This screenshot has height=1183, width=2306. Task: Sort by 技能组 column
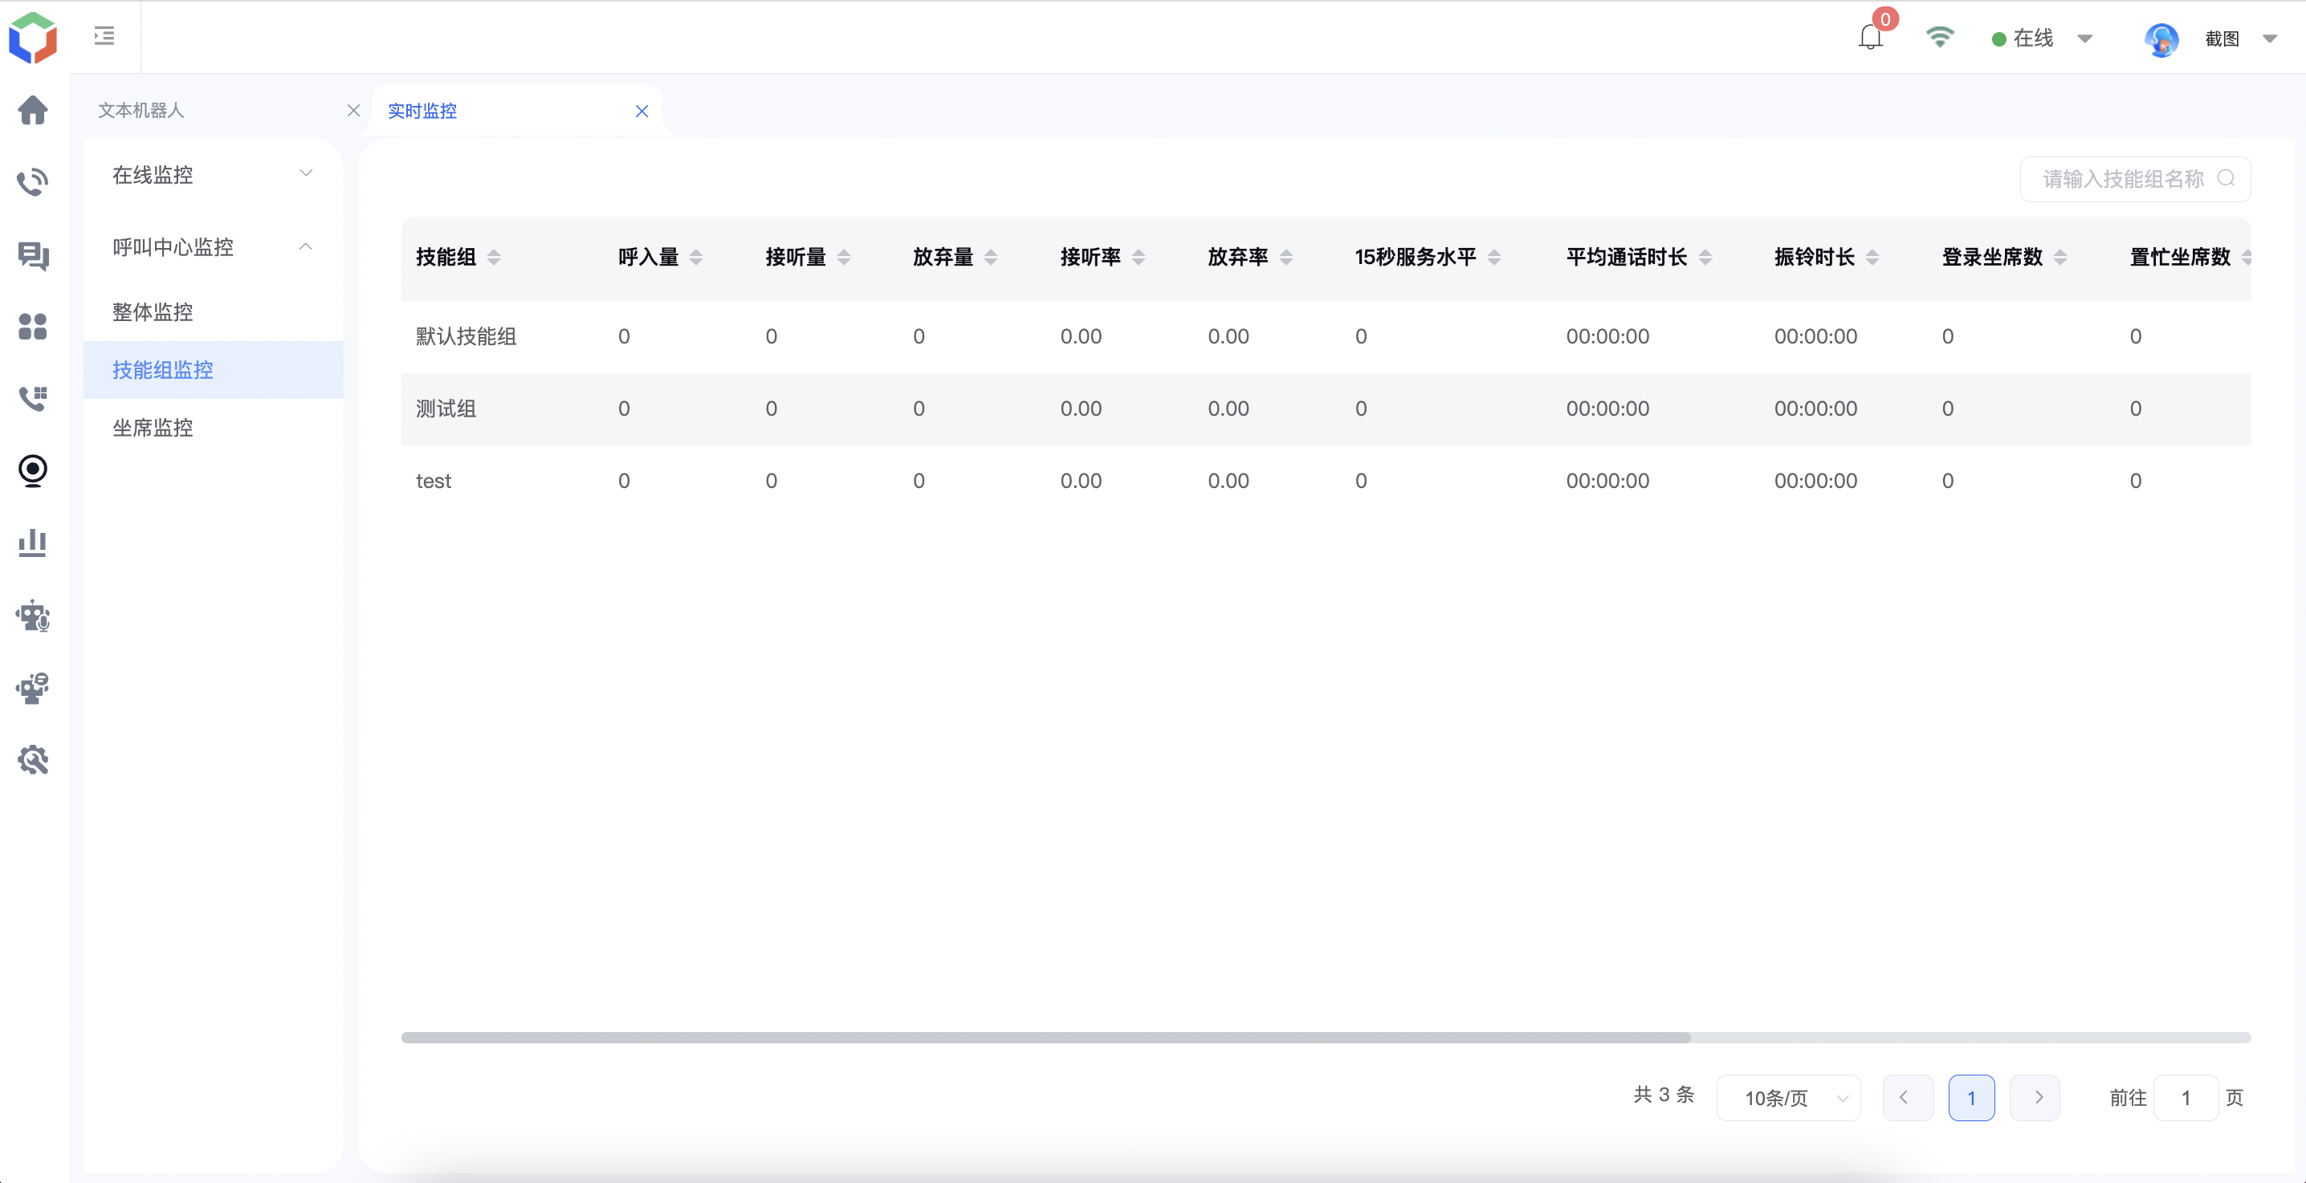493,258
